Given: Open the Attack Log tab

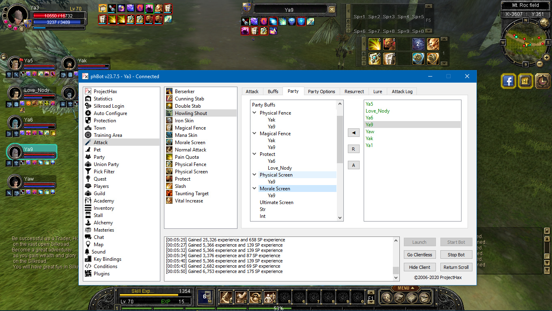Looking at the screenshot, I should [402, 92].
